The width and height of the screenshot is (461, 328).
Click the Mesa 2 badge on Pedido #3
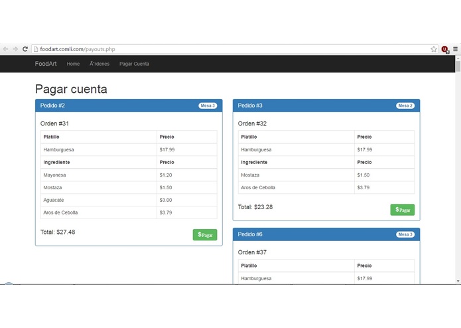coord(405,106)
